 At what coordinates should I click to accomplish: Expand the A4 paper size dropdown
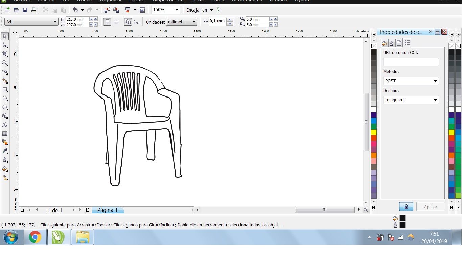[31, 22]
